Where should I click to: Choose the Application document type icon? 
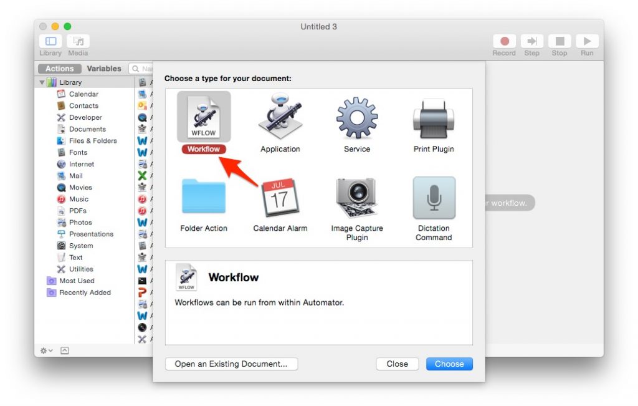[x=280, y=117]
